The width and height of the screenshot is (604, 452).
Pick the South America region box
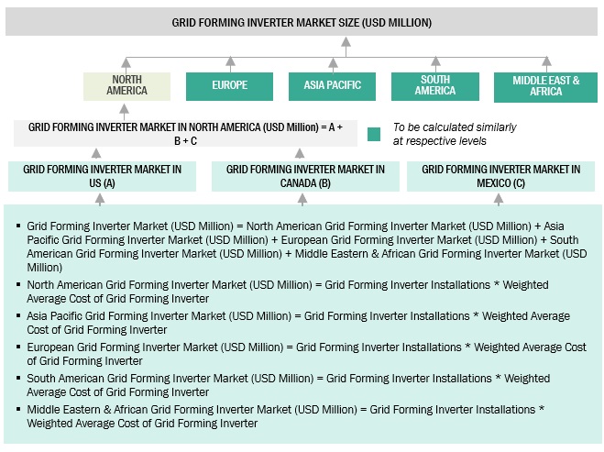(434, 86)
